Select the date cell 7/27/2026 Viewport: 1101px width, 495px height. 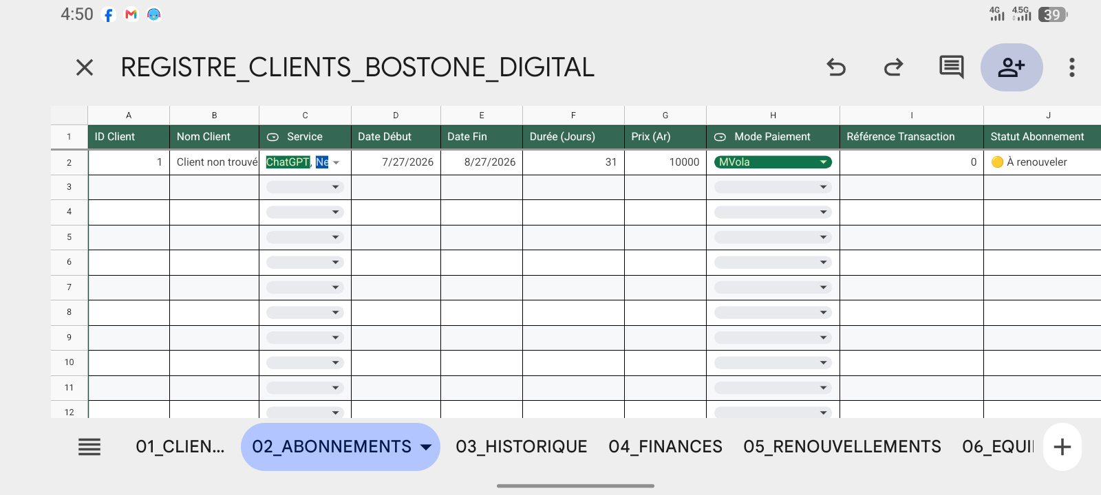[x=396, y=162]
